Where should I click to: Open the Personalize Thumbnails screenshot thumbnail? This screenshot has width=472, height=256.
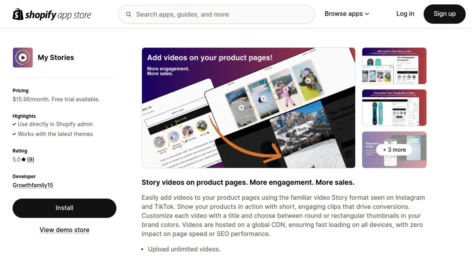click(x=394, y=108)
